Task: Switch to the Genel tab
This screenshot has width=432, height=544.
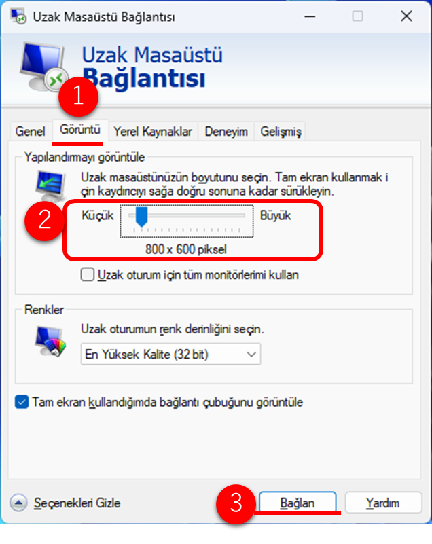Action: click(30, 132)
